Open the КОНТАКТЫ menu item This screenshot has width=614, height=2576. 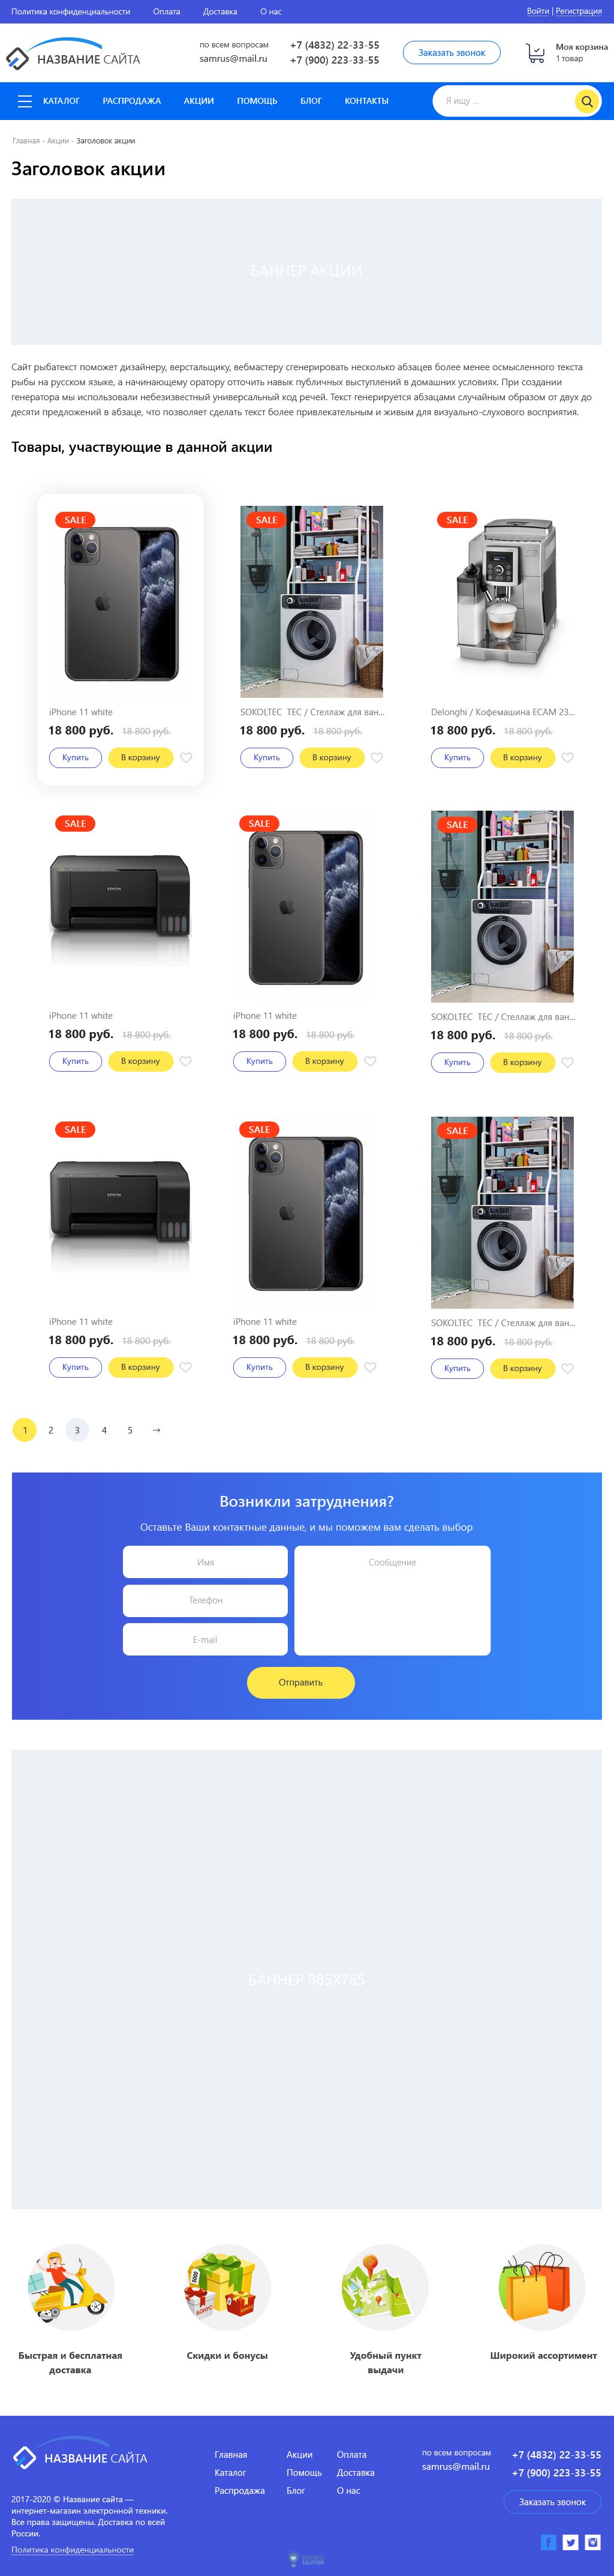[x=366, y=101]
